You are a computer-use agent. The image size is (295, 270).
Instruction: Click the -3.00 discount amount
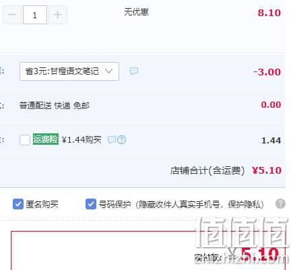[x=267, y=72]
